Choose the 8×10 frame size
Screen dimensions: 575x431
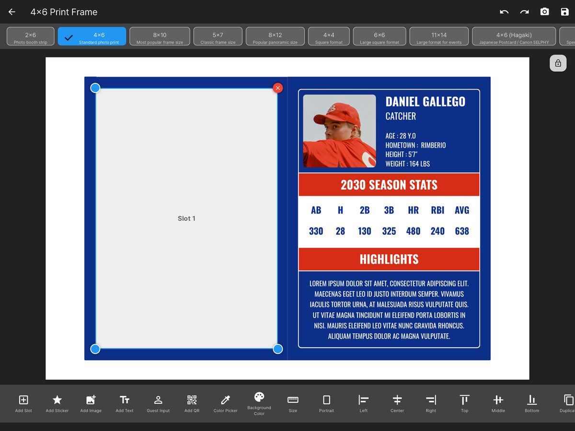click(x=160, y=36)
